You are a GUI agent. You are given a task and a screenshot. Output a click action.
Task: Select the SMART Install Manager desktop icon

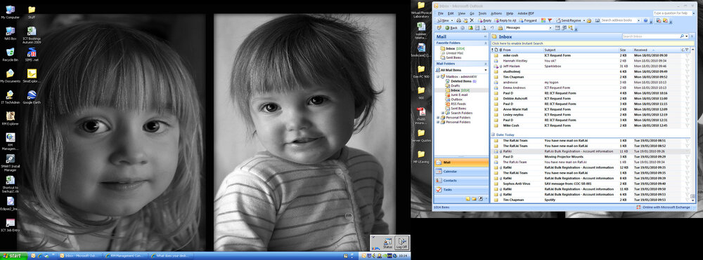[x=10, y=163]
